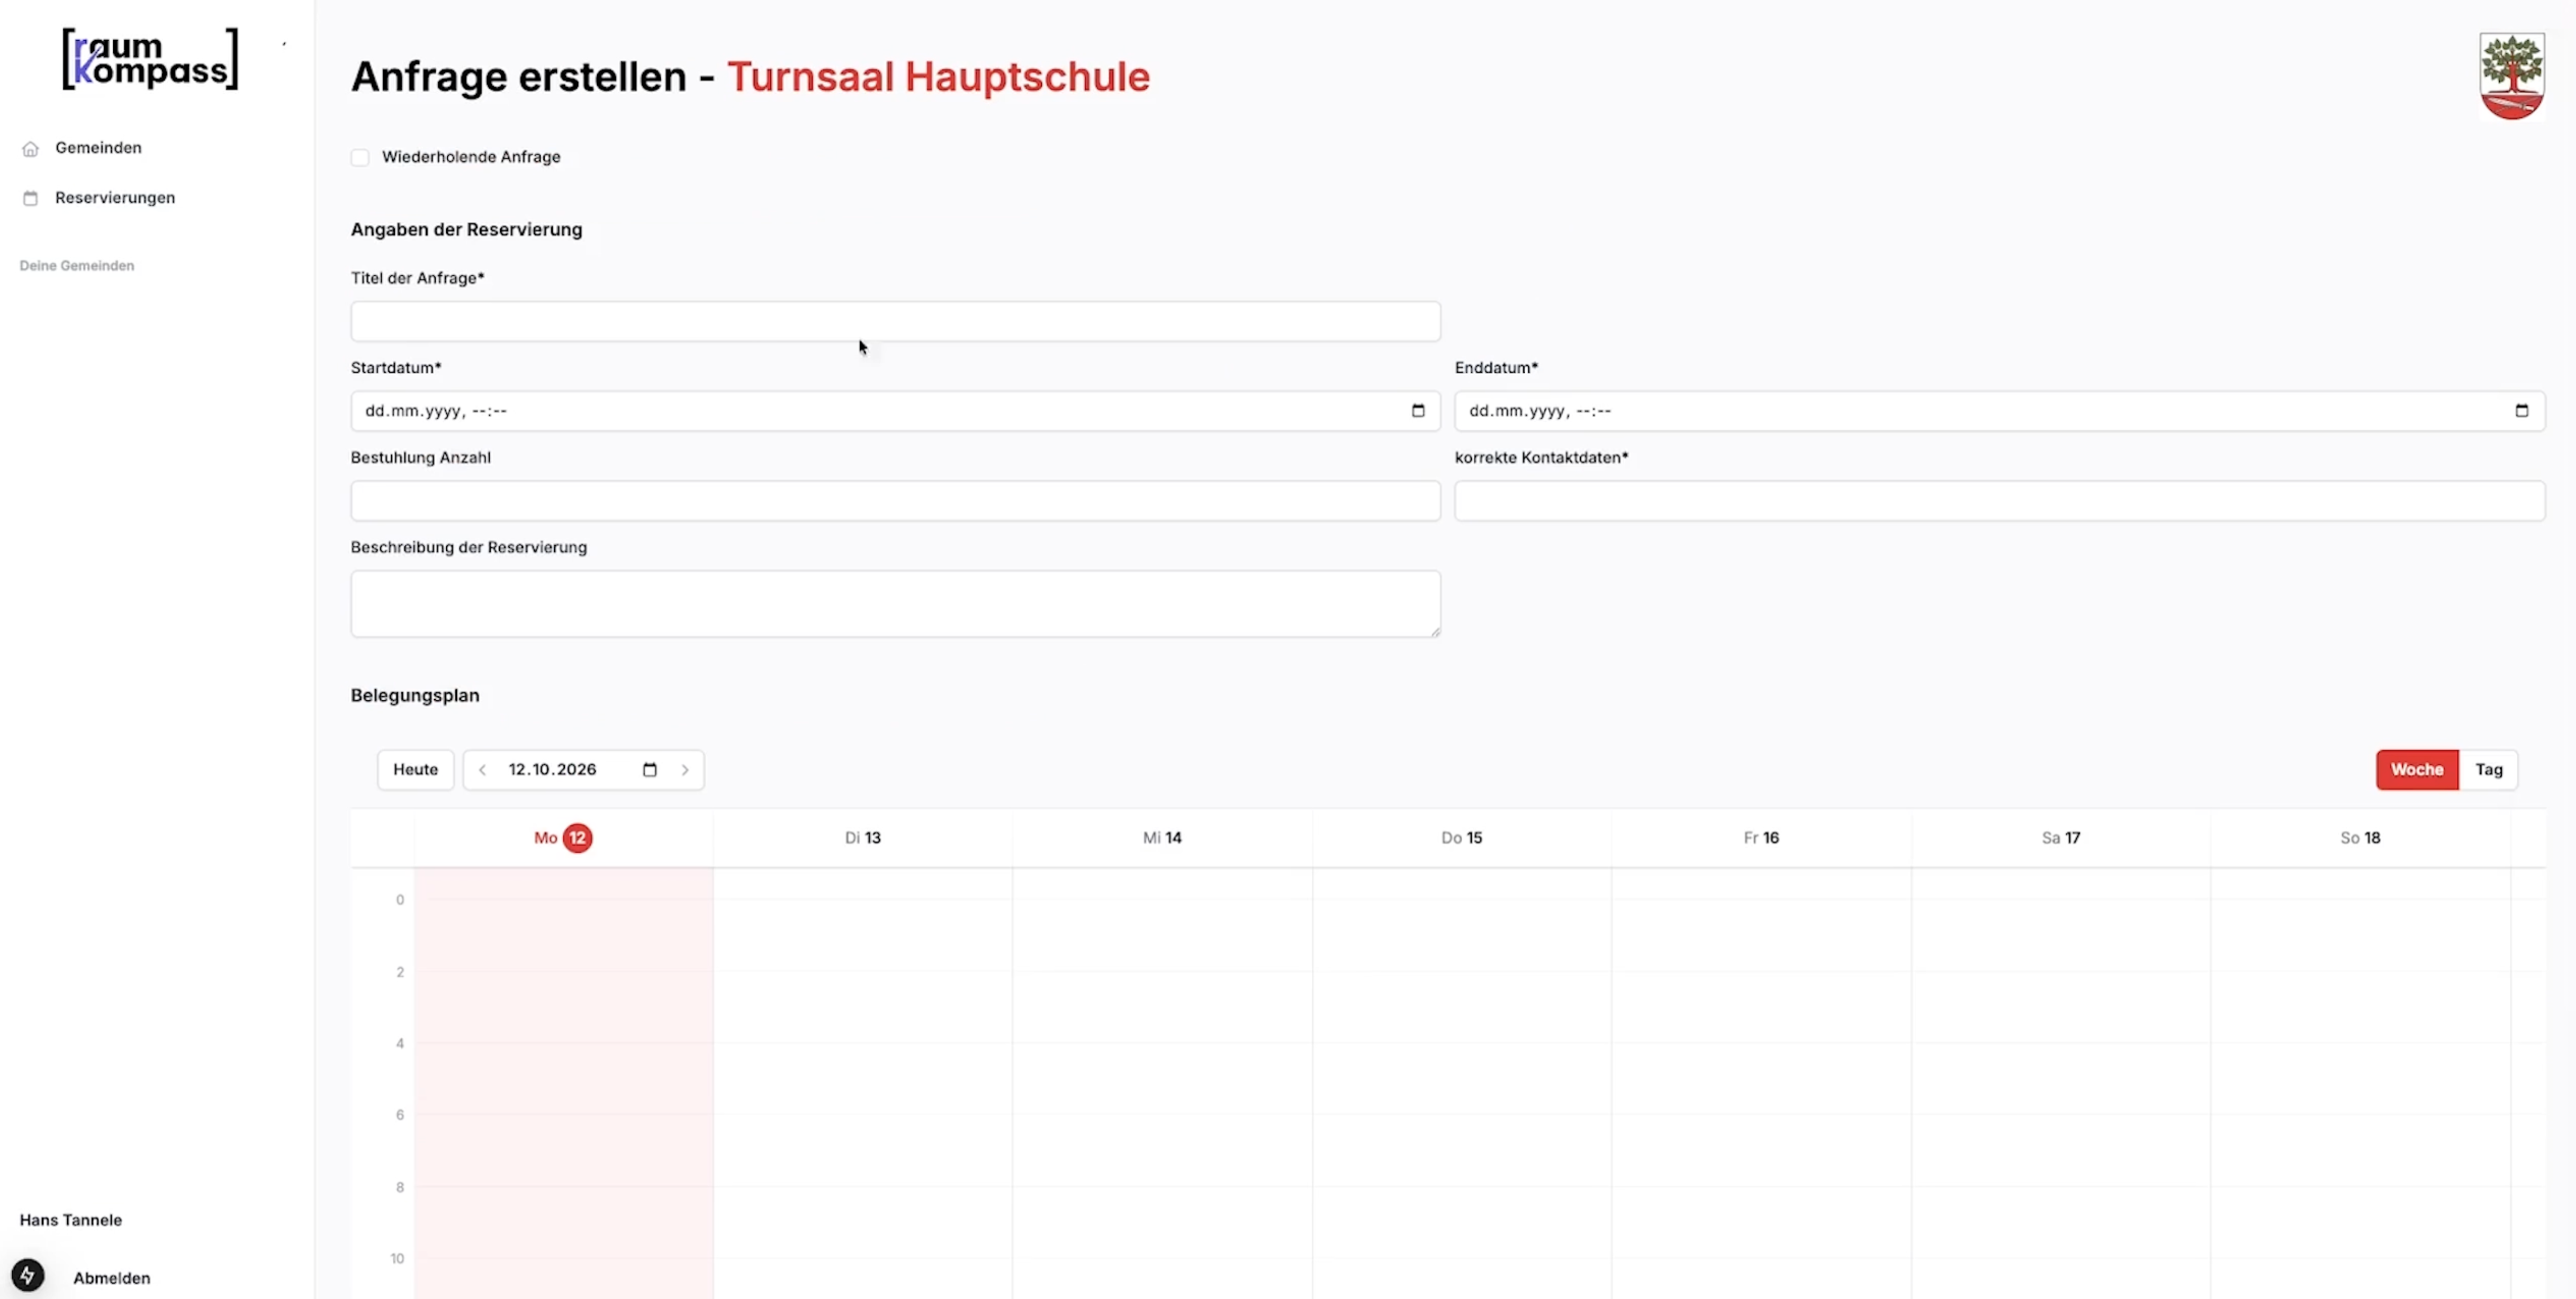Switch calendar to Woche view
The image size is (2576, 1299).
[x=2417, y=770]
